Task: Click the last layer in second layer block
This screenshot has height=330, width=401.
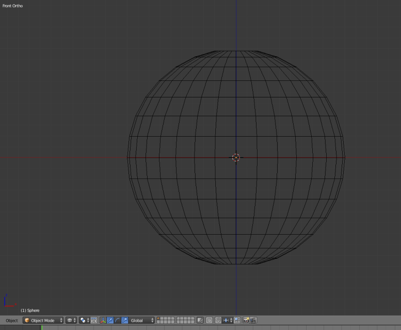Action: pyautogui.click(x=193, y=322)
